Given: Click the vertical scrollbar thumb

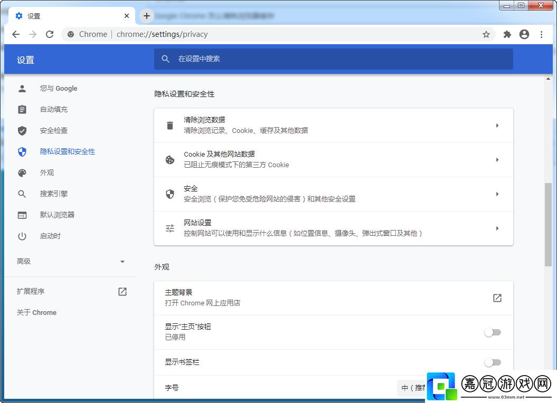Looking at the screenshot, I should [x=548, y=224].
